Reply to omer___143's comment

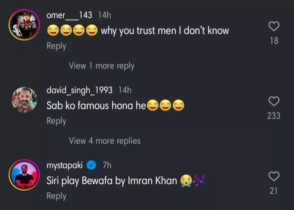tap(56, 46)
